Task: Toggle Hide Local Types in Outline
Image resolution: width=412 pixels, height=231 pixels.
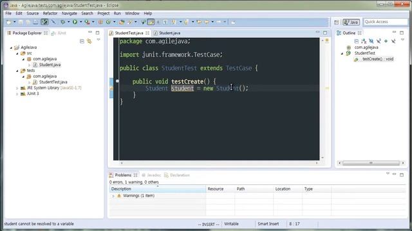Action: (x=393, y=41)
